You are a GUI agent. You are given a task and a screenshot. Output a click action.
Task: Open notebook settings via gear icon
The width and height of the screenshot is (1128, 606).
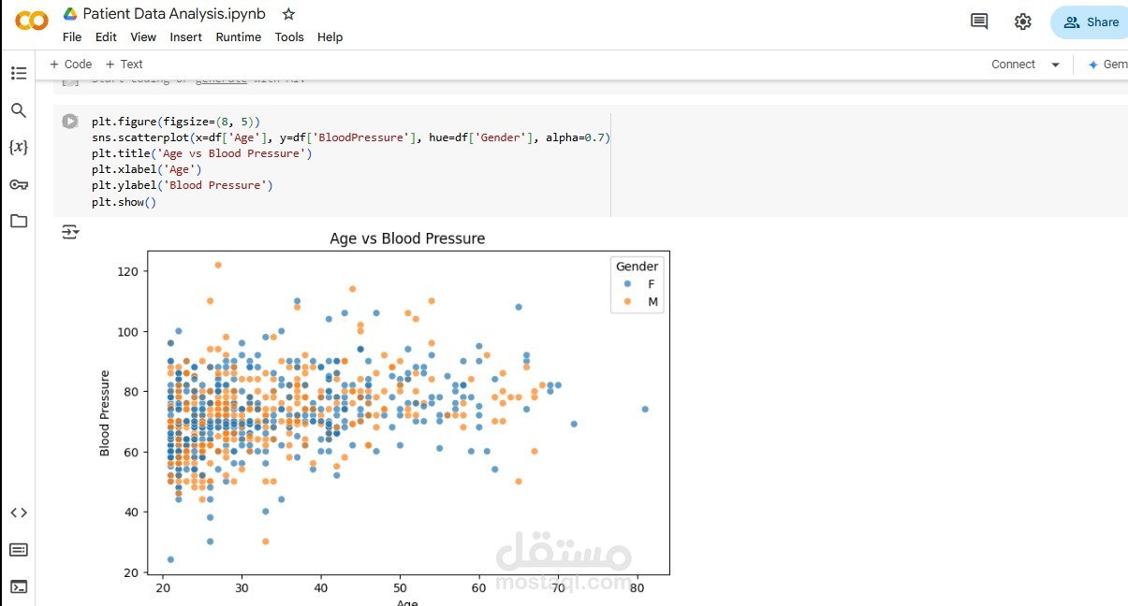pos(1022,21)
